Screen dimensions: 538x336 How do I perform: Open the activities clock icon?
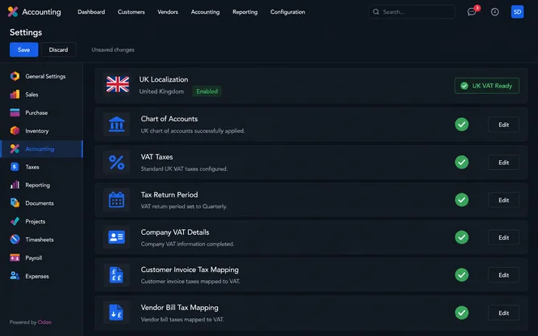495,12
